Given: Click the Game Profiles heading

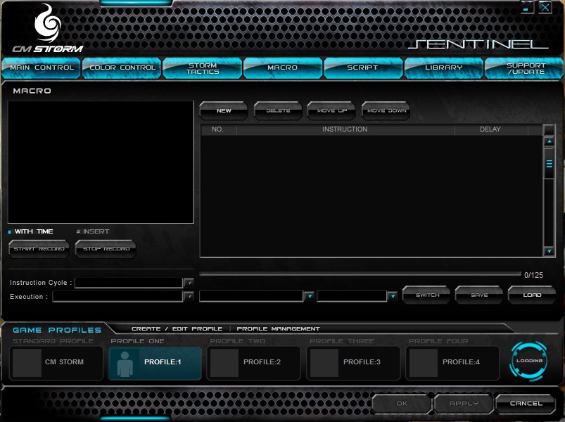Looking at the screenshot, I should 57,330.
